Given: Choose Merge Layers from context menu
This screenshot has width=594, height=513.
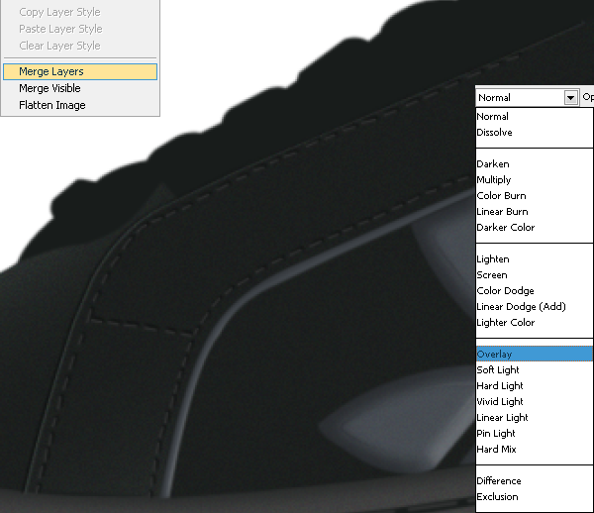Looking at the screenshot, I should (80, 71).
